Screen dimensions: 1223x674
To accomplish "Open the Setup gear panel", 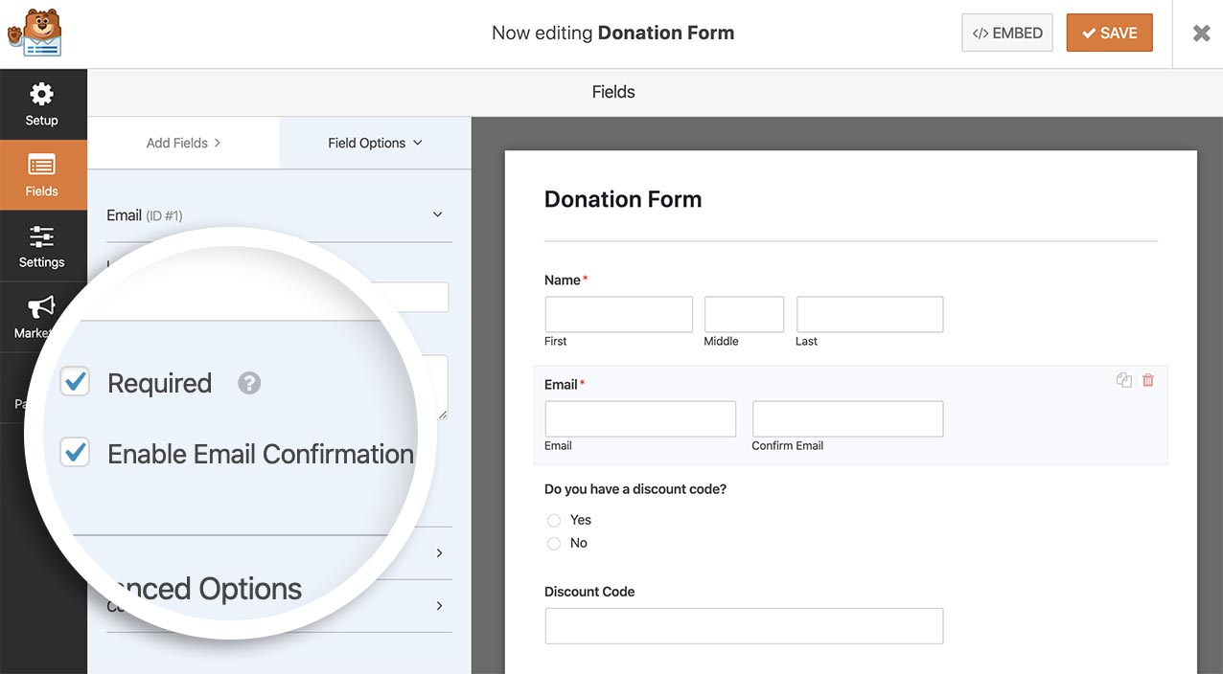I will coord(42,104).
